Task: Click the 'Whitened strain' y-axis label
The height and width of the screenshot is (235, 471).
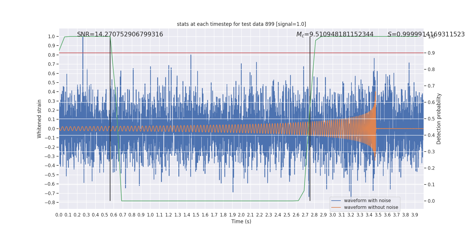Action: coord(39,119)
